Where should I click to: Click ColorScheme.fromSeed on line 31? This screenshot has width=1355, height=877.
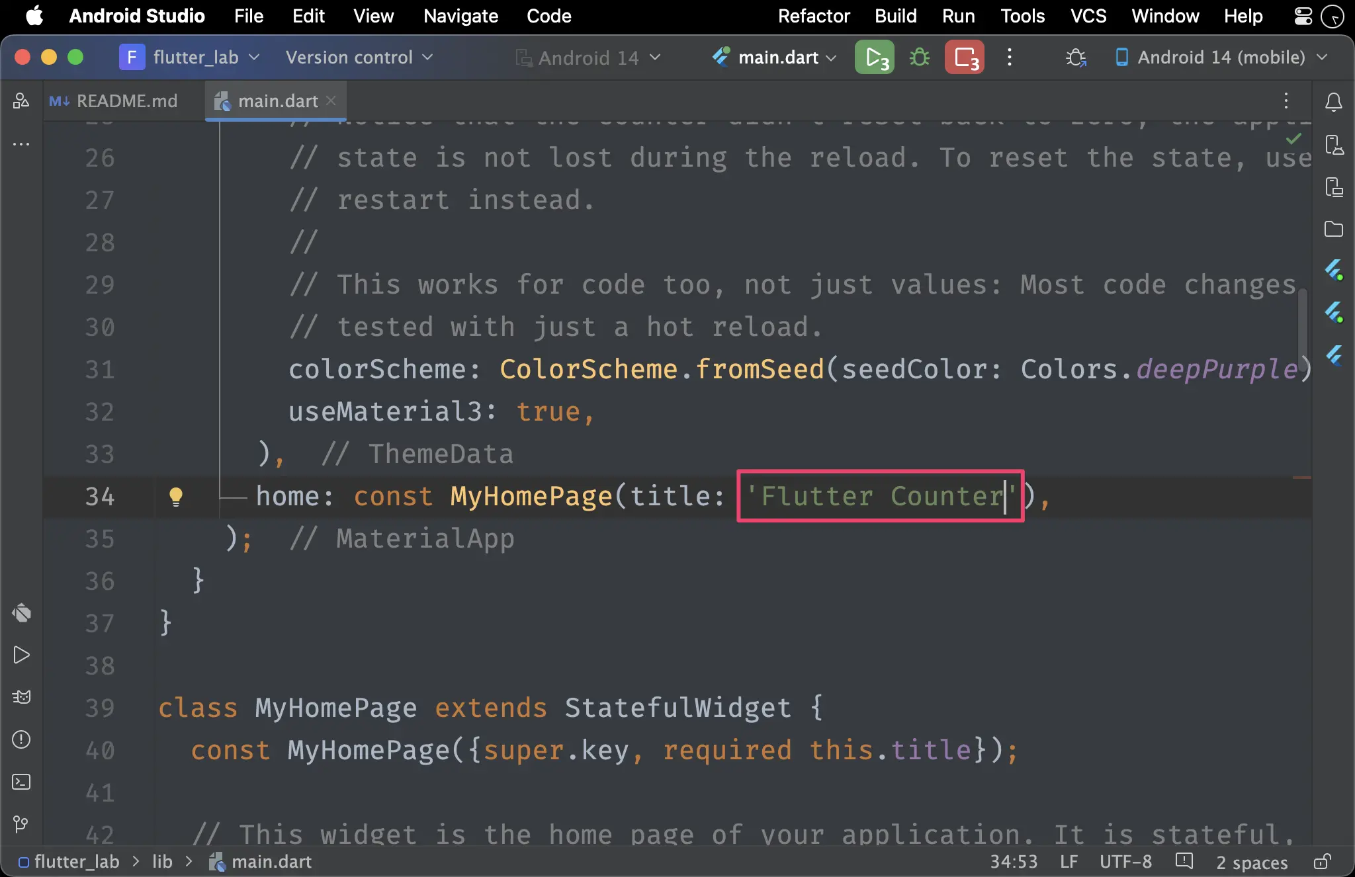pos(662,369)
